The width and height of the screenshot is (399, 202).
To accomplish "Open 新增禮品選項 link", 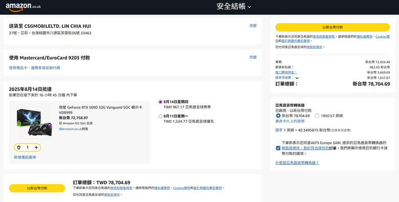I will click(x=25, y=157).
